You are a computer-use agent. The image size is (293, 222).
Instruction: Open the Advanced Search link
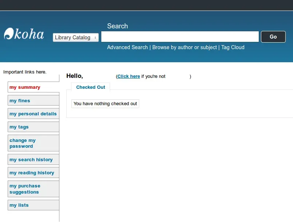point(128,47)
